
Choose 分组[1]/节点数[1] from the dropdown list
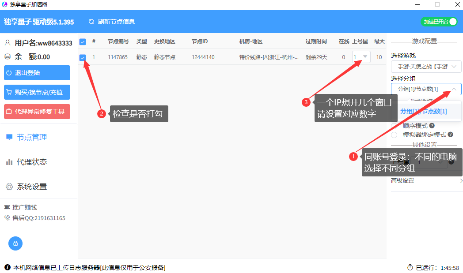(x=424, y=111)
